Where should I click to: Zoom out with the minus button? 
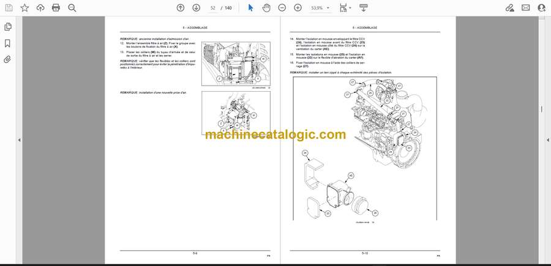click(282, 8)
